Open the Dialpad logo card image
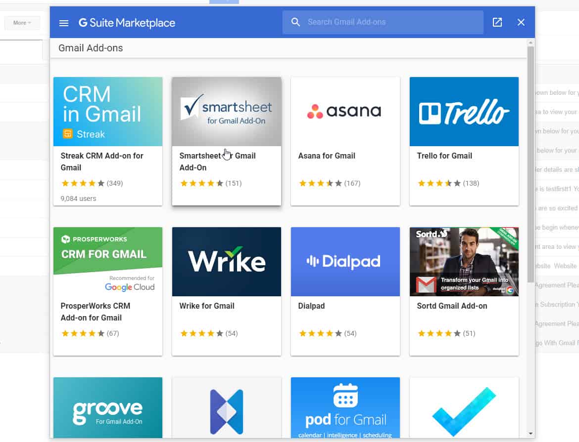Image resolution: width=579 pixels, height=442 pixels. [345, 262]
